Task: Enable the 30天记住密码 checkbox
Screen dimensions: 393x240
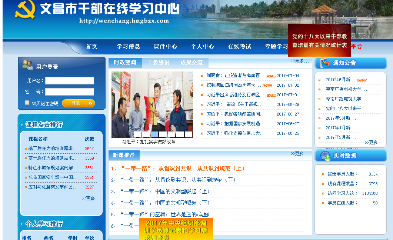Action: (x=27, y=103)
